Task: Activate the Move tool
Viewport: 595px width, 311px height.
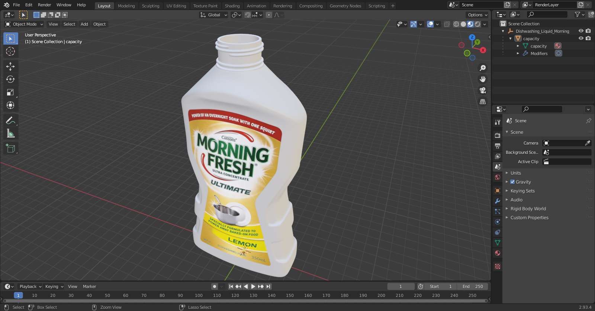Action: [x=10, y=67]
